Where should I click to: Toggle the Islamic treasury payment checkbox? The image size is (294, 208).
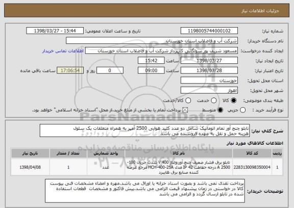tap(185, 110)
